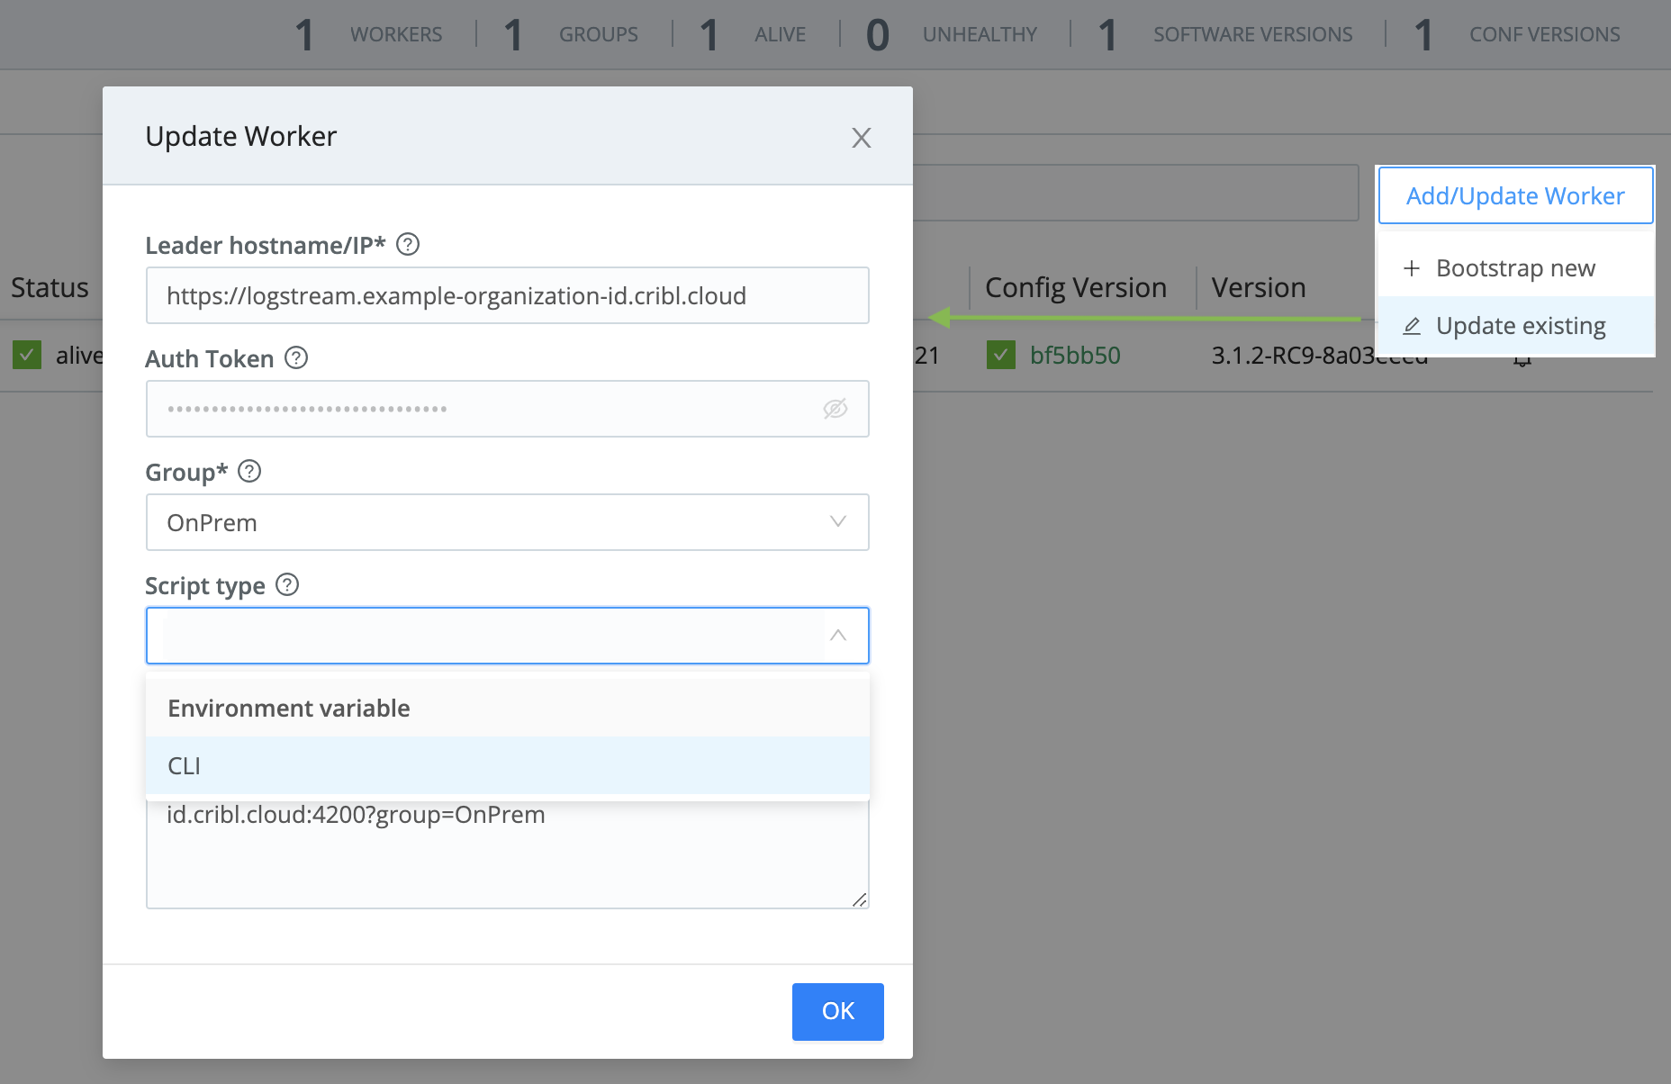Confirm the dialog with OK
Image resolution: width=1671 pixels, height=1084 pixels.
tap(837, 1011)
